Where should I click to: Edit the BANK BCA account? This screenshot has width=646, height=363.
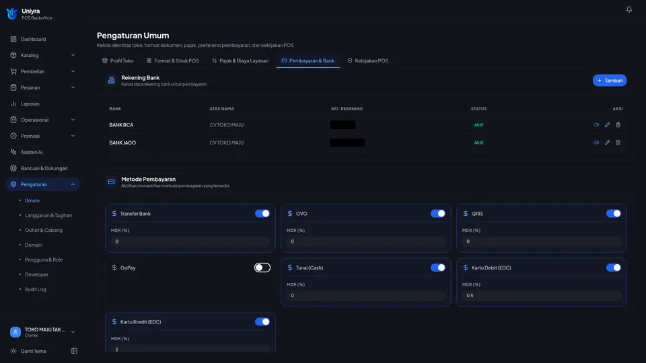607,125
